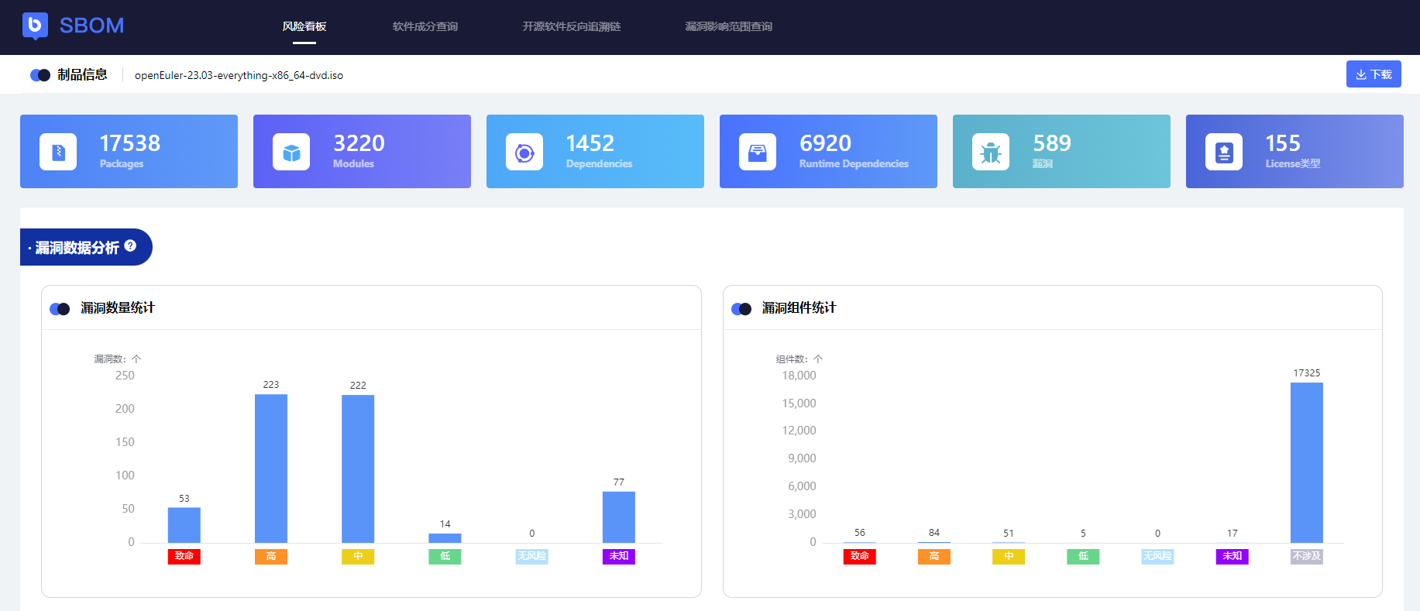Click the purple 未知 label in vulnerability count chart
Screen dimensions: 1420x611
(x=619, y=556)
